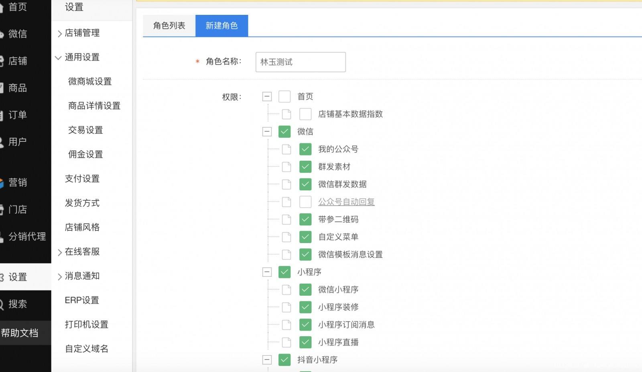Screen dimensions: 642x372
Task: Open the 支付设置 page
Action: click(x=82, y=179)
